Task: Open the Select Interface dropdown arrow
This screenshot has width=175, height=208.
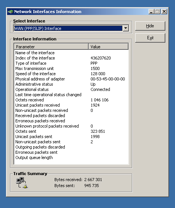Action: [126, 28]
